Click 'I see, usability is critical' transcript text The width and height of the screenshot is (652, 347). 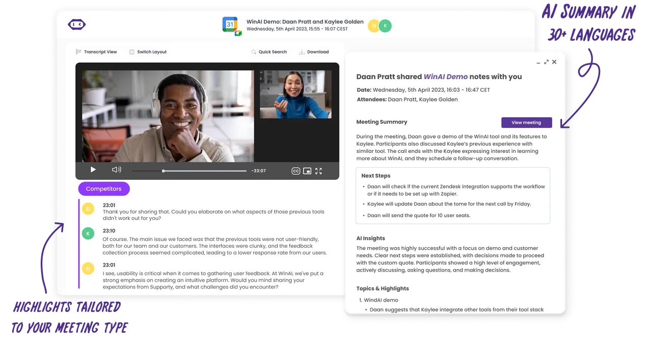213,280
